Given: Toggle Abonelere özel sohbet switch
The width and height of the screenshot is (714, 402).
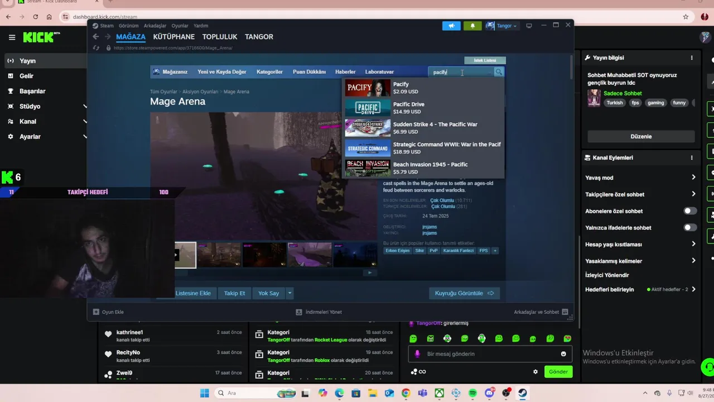Looking at the screenshot, I should pos(690,211).
